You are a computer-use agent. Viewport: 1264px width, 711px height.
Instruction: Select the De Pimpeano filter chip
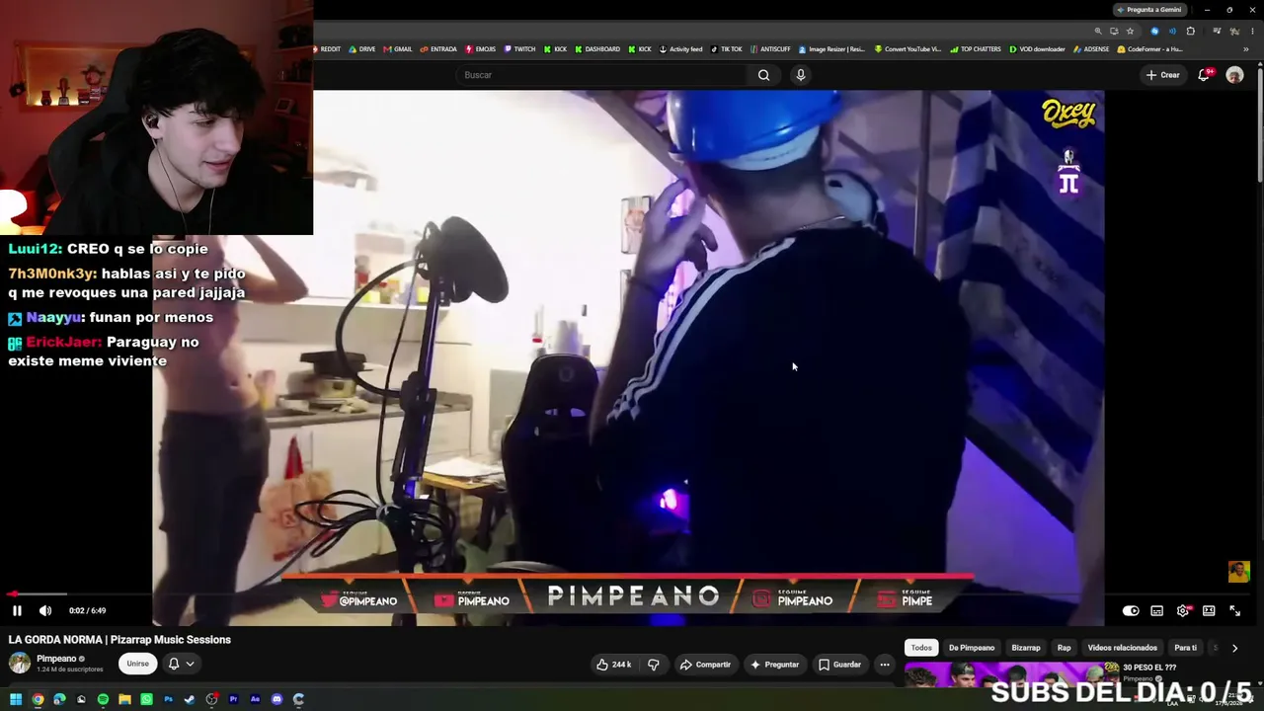(972, 648)
